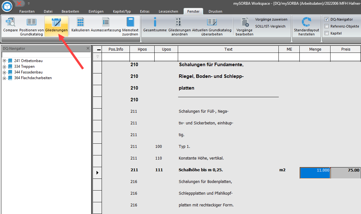Click the Text column header
The image size is (361, 214).
228,49
